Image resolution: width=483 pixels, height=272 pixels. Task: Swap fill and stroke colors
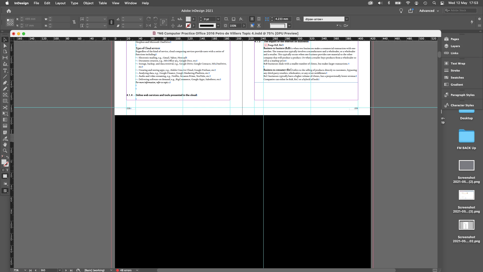(x=7, y=157)
